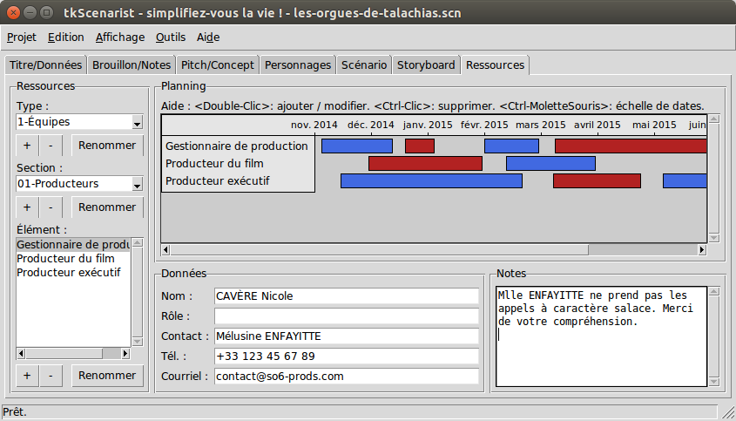The width and height of the screenshot is (736, 421).
Task: Click the plus button under Section dropdown
Action: point(26,207)
